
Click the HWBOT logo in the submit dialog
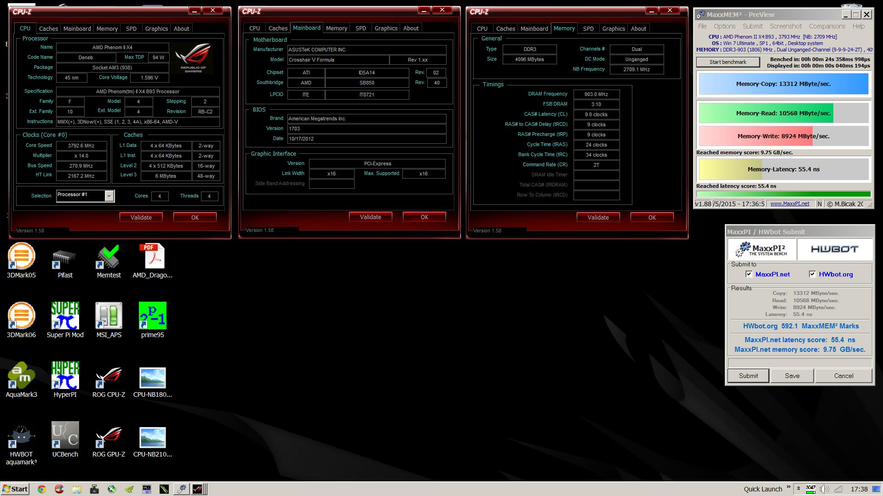coord(834,249)
